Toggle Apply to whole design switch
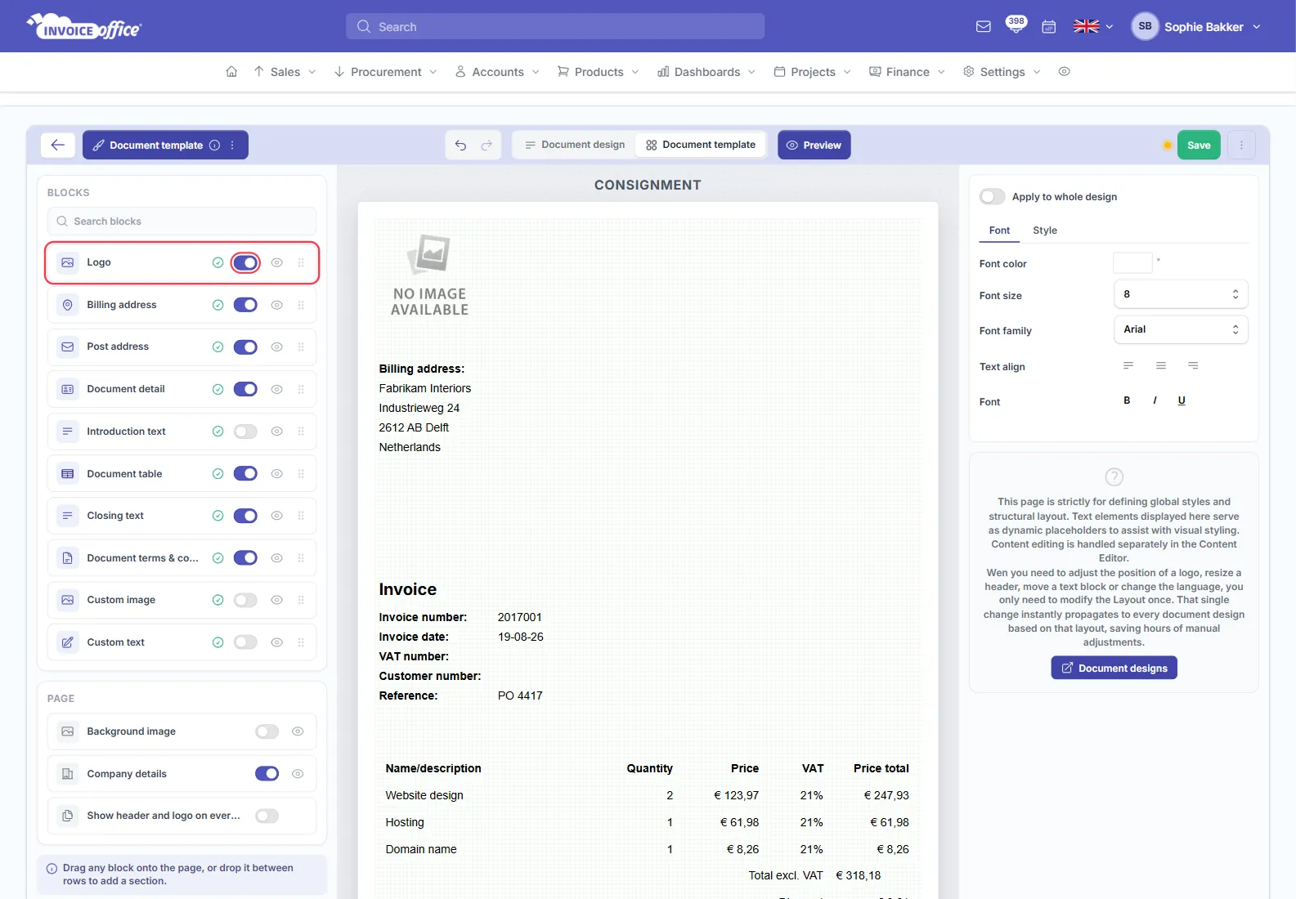The height and width of the screenshot is (899, 1296). click(993, 196)
